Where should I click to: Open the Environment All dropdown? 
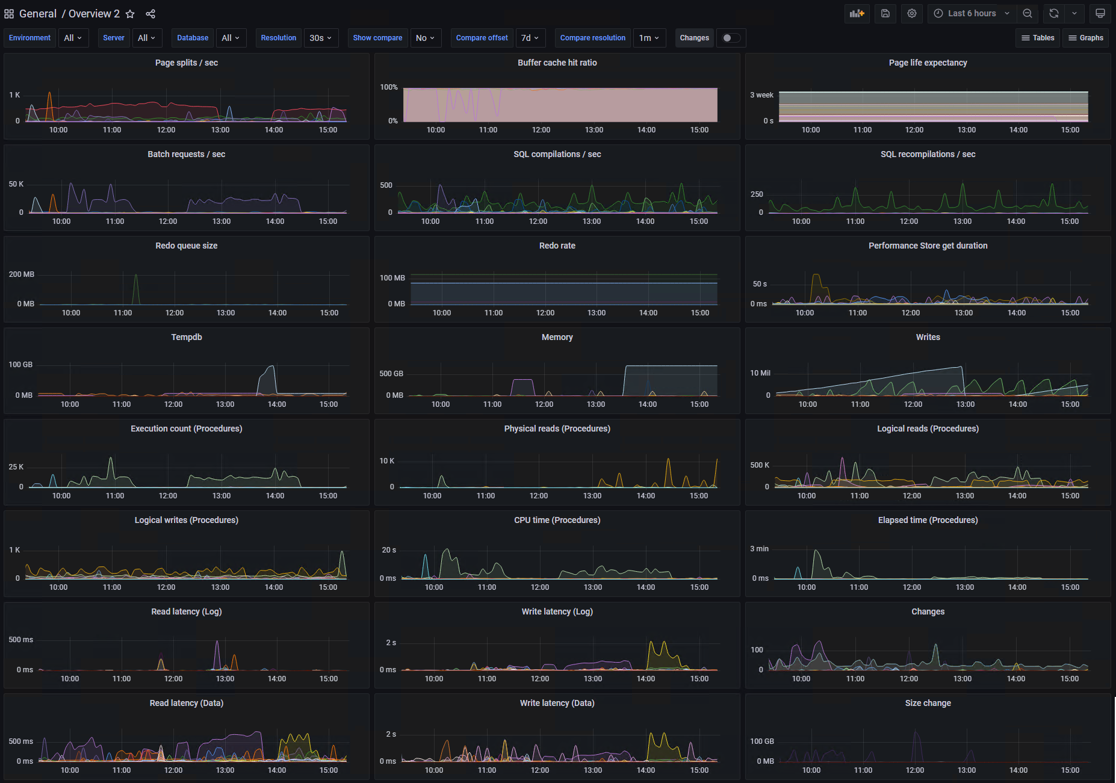[x=73, y=37]
